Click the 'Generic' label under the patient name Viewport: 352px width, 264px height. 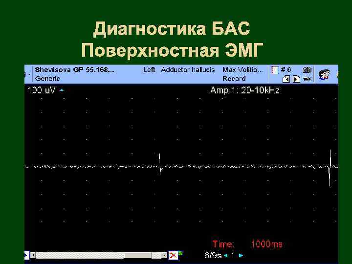[47, 78]
